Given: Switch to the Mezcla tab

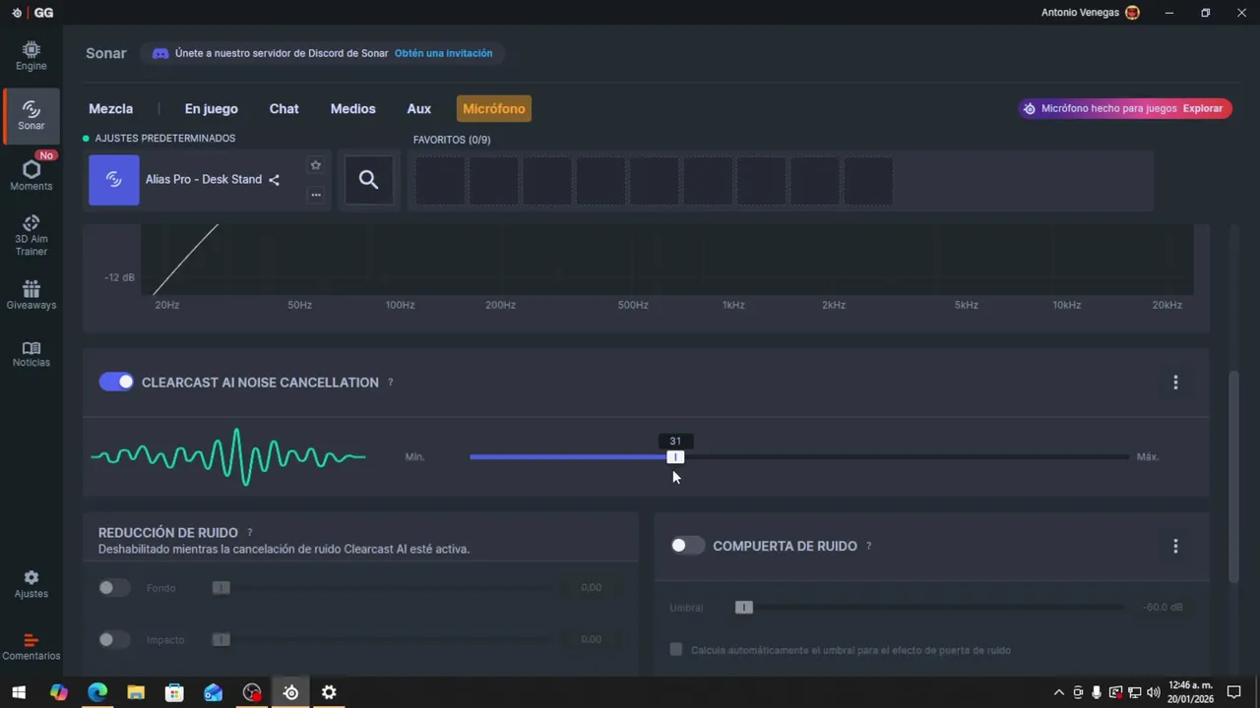Looking at the screenshot, I should click(x=110, y=109).
